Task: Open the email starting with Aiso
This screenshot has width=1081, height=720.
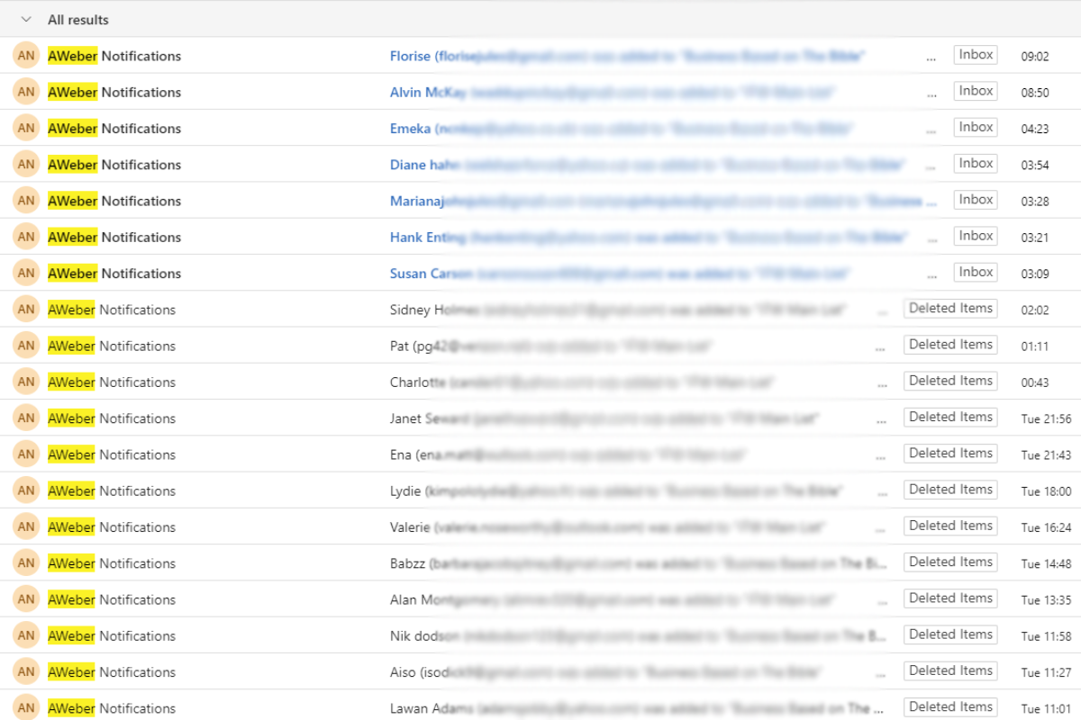Action: coord(540,671)
